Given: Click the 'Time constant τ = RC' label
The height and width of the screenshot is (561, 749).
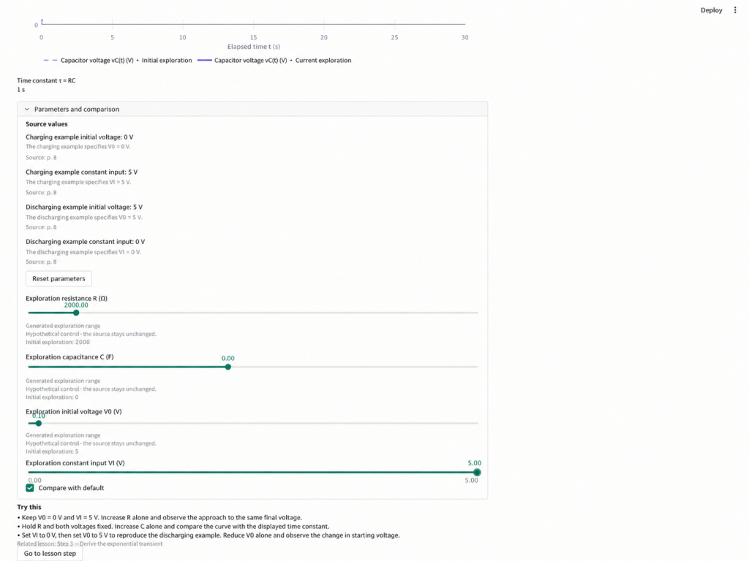Looking at the screenshot, I should point(46,80).
